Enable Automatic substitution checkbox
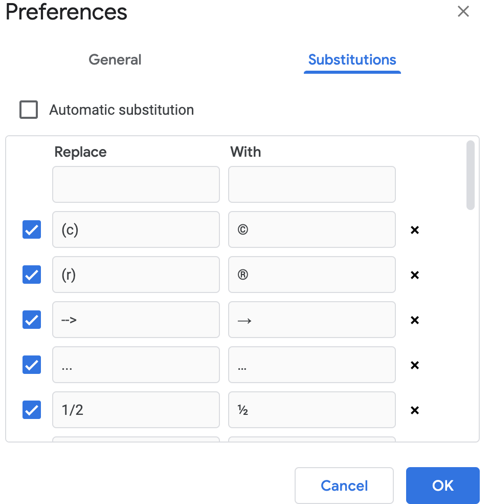490x504 pixels. (29, 110)
